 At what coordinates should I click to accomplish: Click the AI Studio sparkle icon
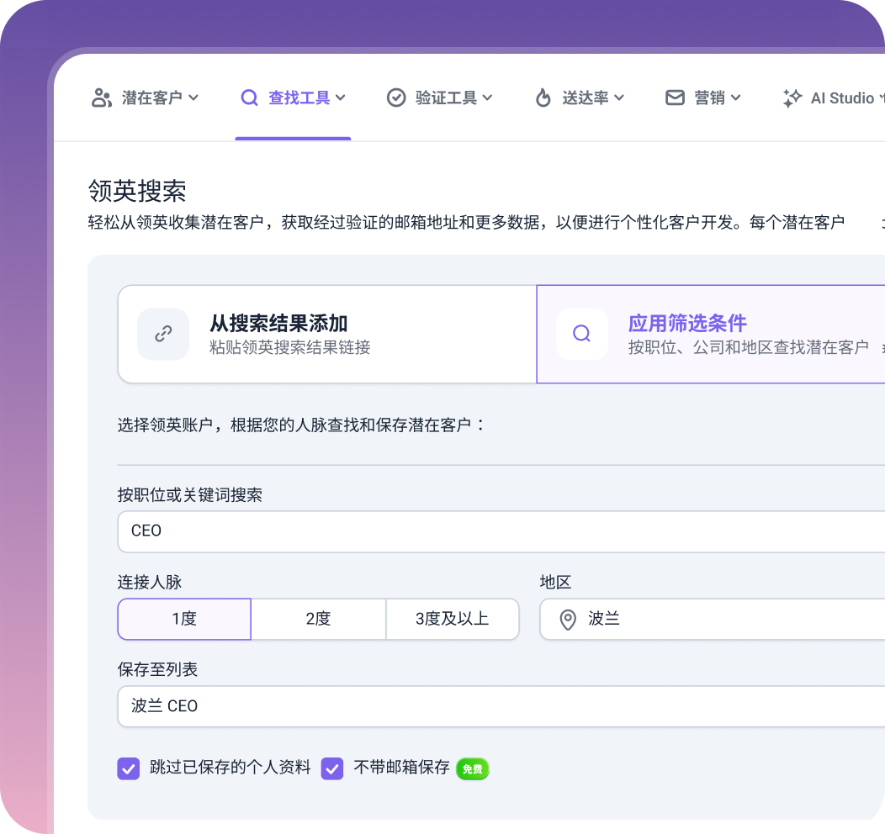792,98
